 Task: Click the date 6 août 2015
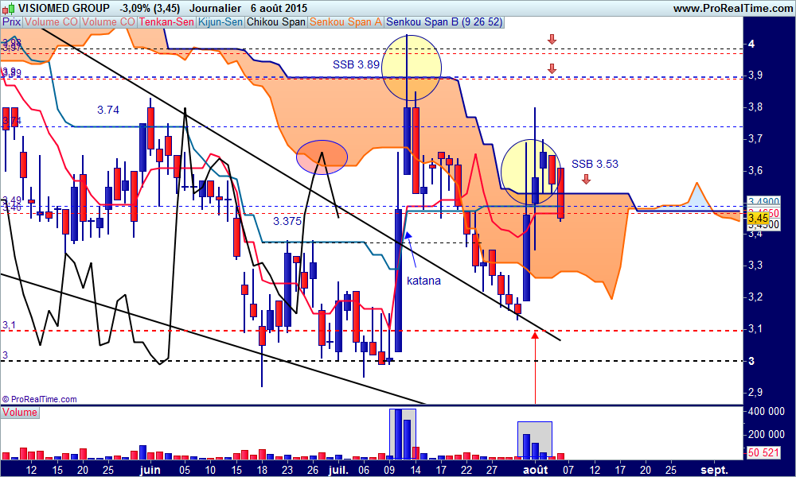tap(279, 8)
